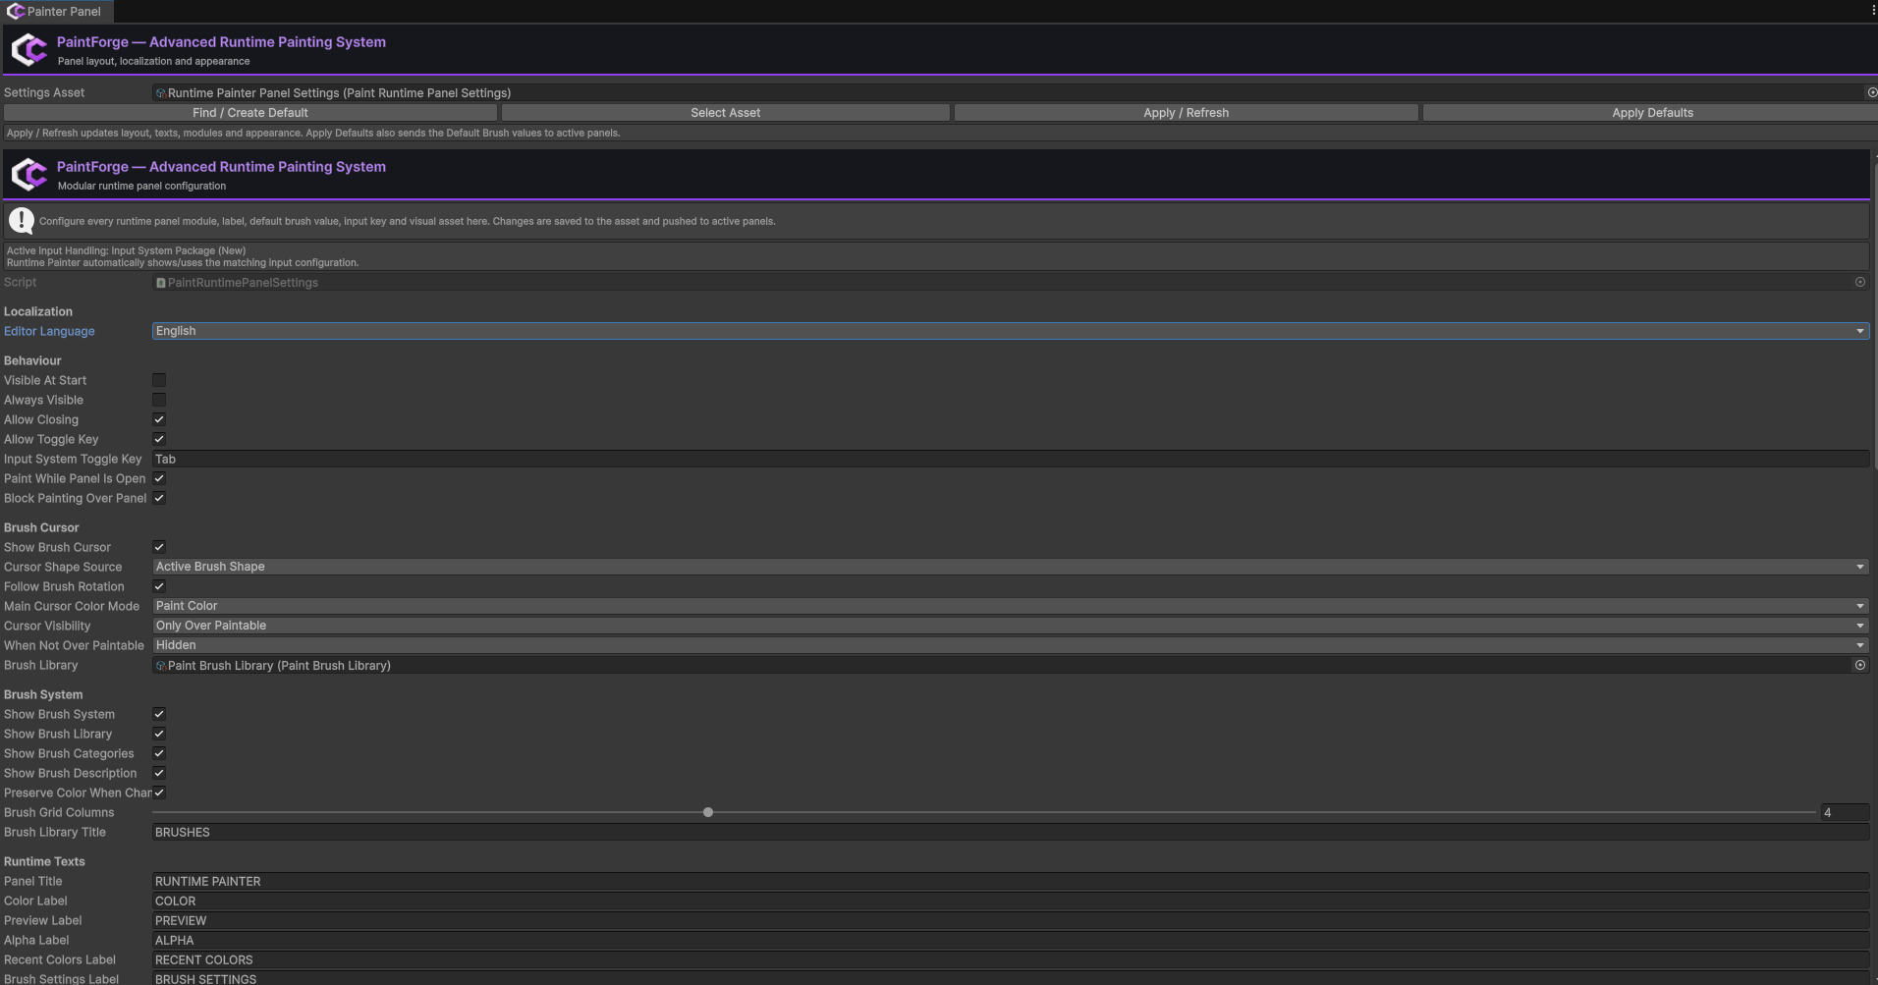Open the When Not Over Paintable dropdown
The width and height of the screenshot is (1878, 985).
point(1010,645)
